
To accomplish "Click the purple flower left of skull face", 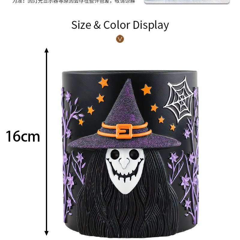I will click(x=80, y=157).
